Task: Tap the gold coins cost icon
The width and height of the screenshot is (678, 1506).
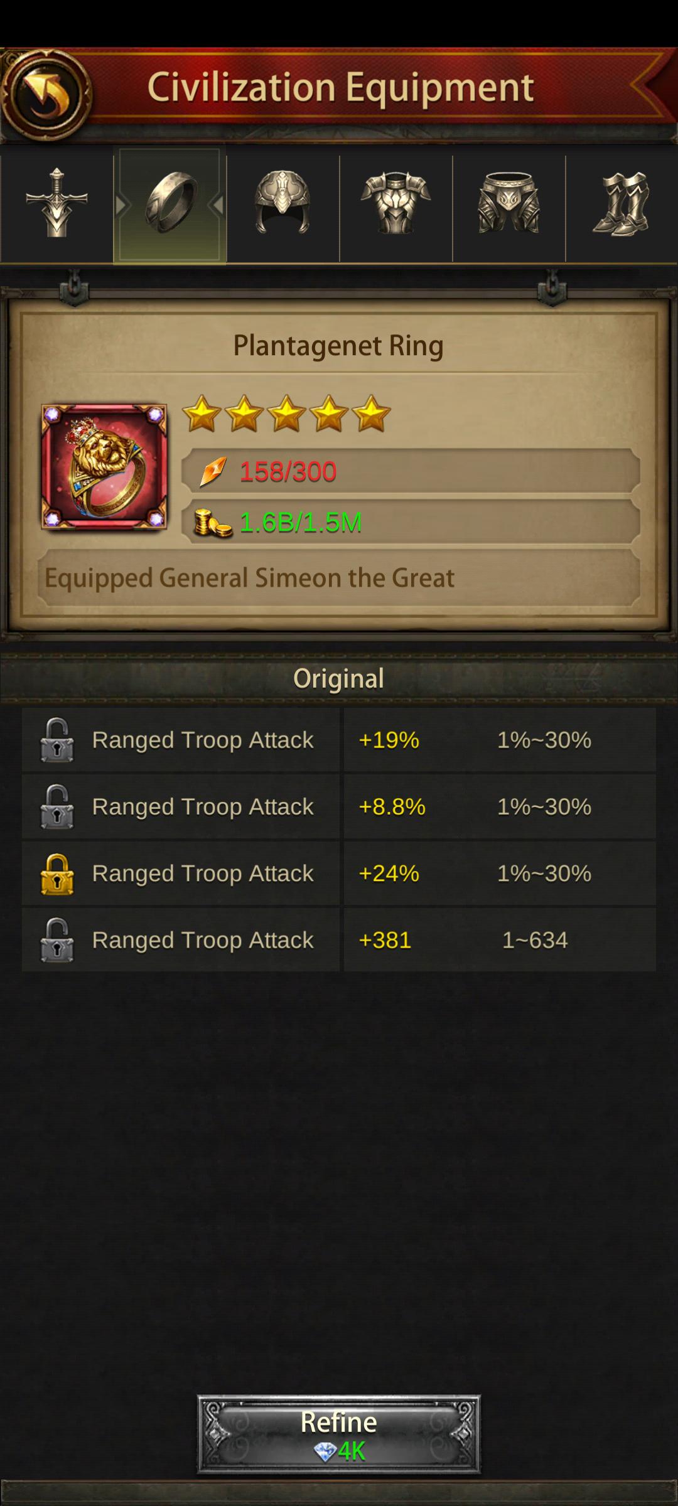Action: 212,523
